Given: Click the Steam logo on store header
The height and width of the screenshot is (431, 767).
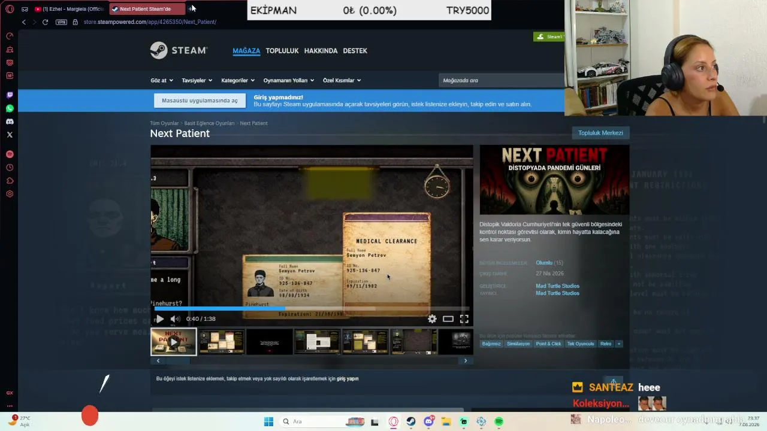Looking at the screenshot, I should (x=179, y=50).
